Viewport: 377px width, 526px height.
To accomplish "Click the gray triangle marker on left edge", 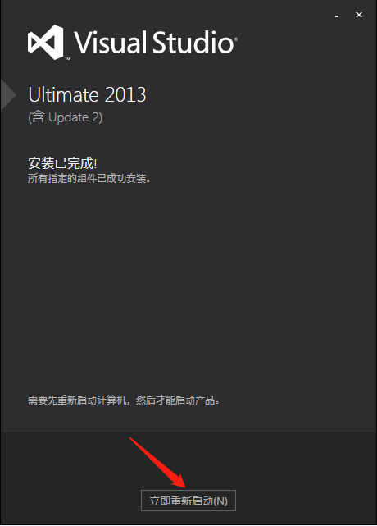I will tap(8, 95).
